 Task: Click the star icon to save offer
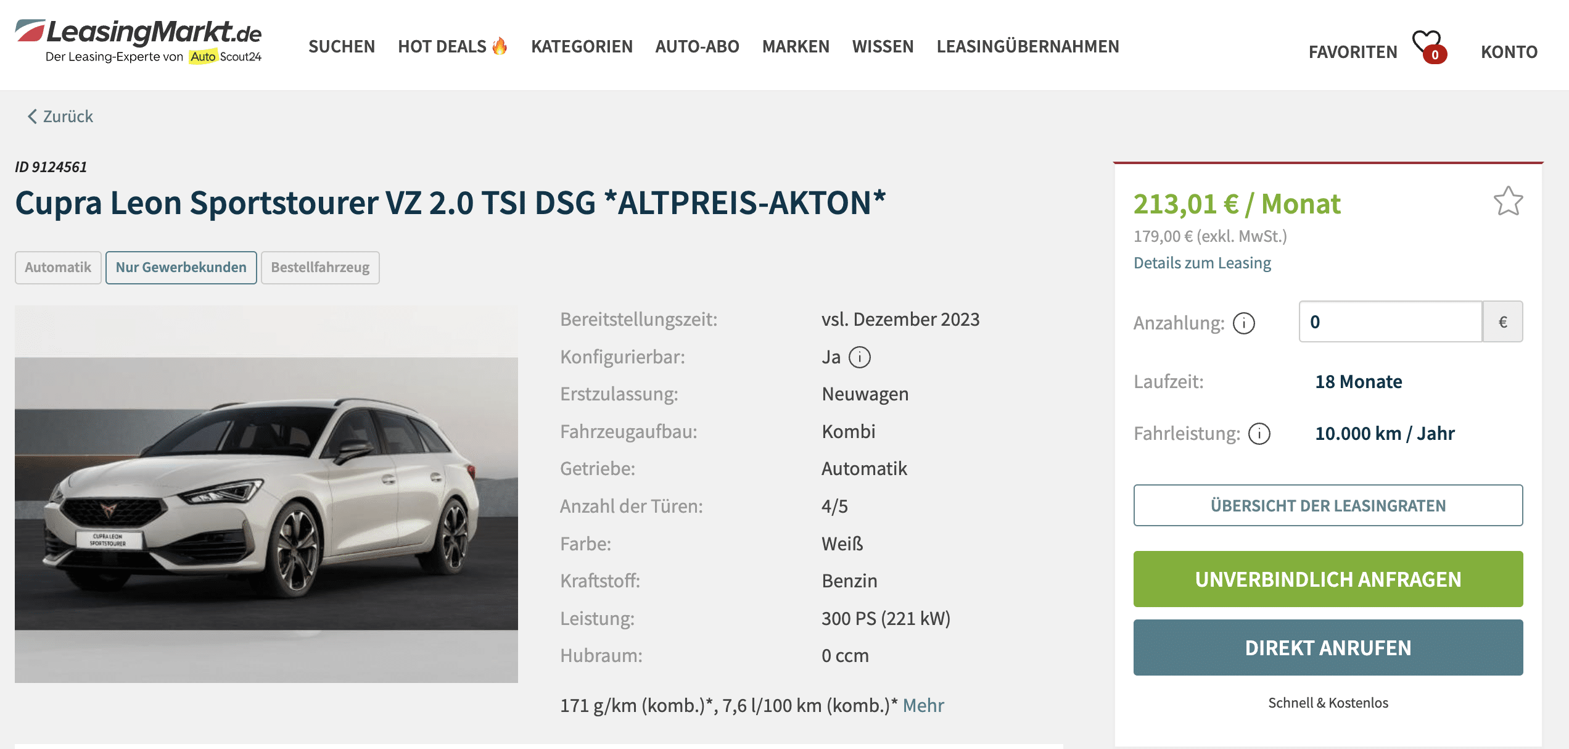[1508, 202]
